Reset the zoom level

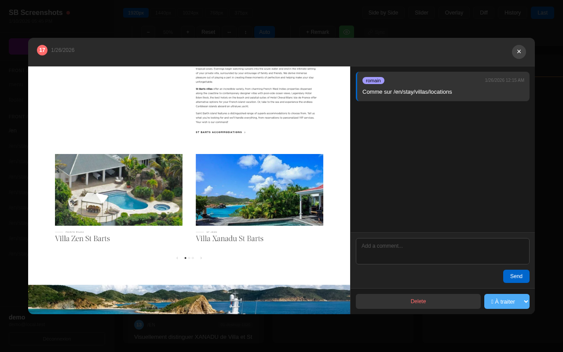pyautogui.click(x=208, y=32)
